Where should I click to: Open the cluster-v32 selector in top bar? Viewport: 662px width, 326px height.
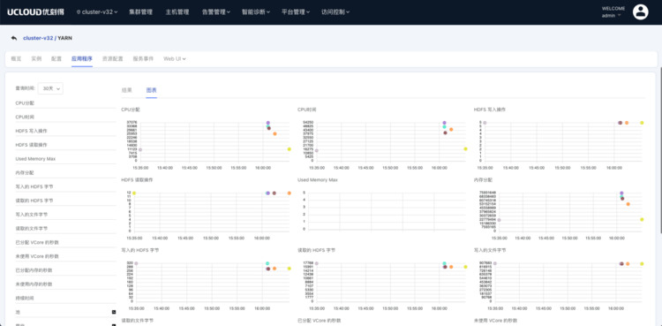coord(97,11)
